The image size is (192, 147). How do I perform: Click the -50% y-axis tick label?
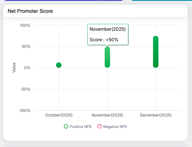[25, 89]
